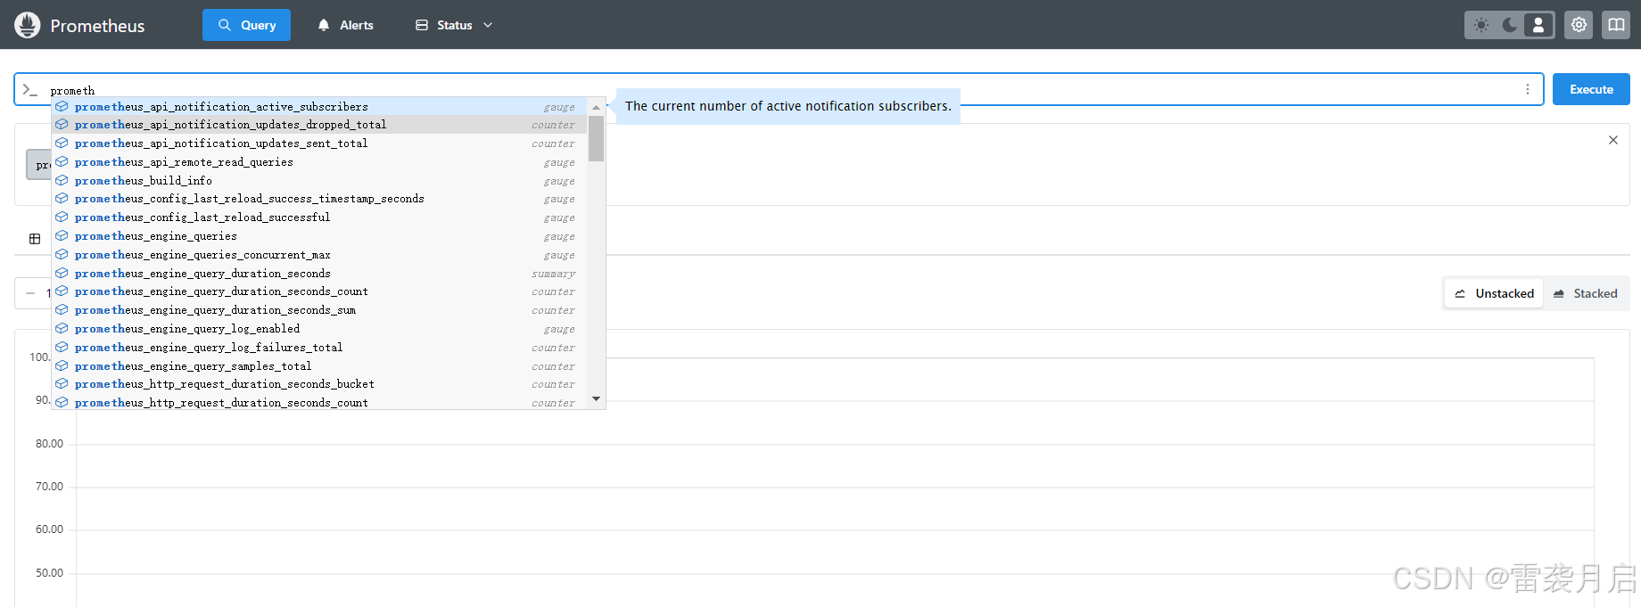Select prometheus_engine_query_log_enabled suggestion
The image size is (1641, 607).
click(x=319, y=329)
